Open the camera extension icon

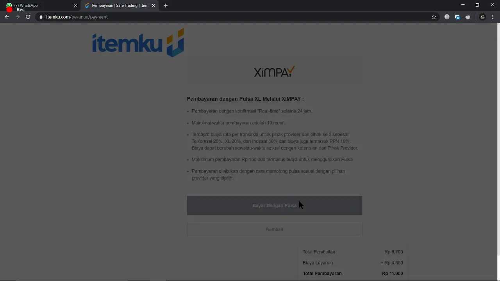point(457,17)
